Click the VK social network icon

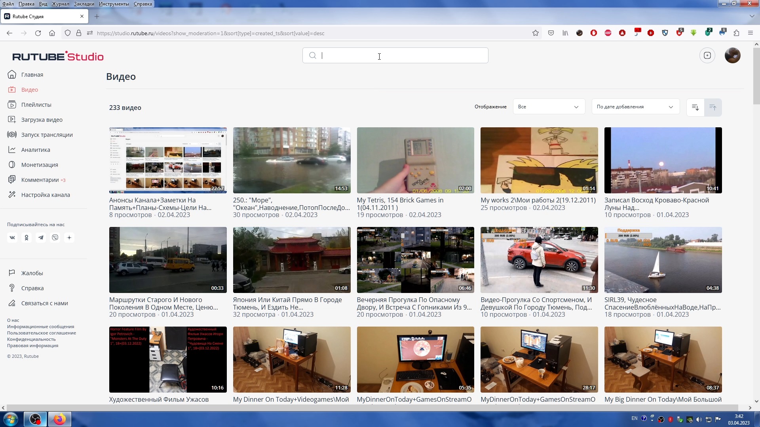[12, 238]
